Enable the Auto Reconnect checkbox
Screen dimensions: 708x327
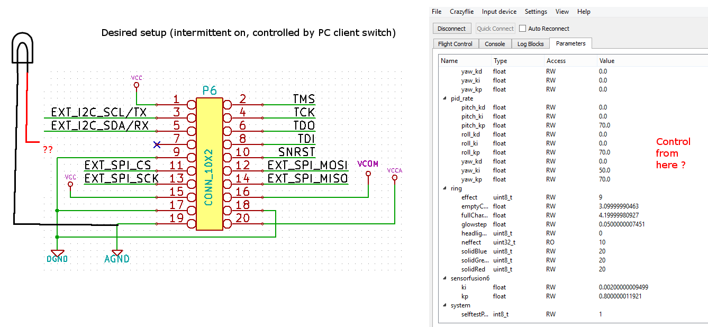[x=523, y=29]
